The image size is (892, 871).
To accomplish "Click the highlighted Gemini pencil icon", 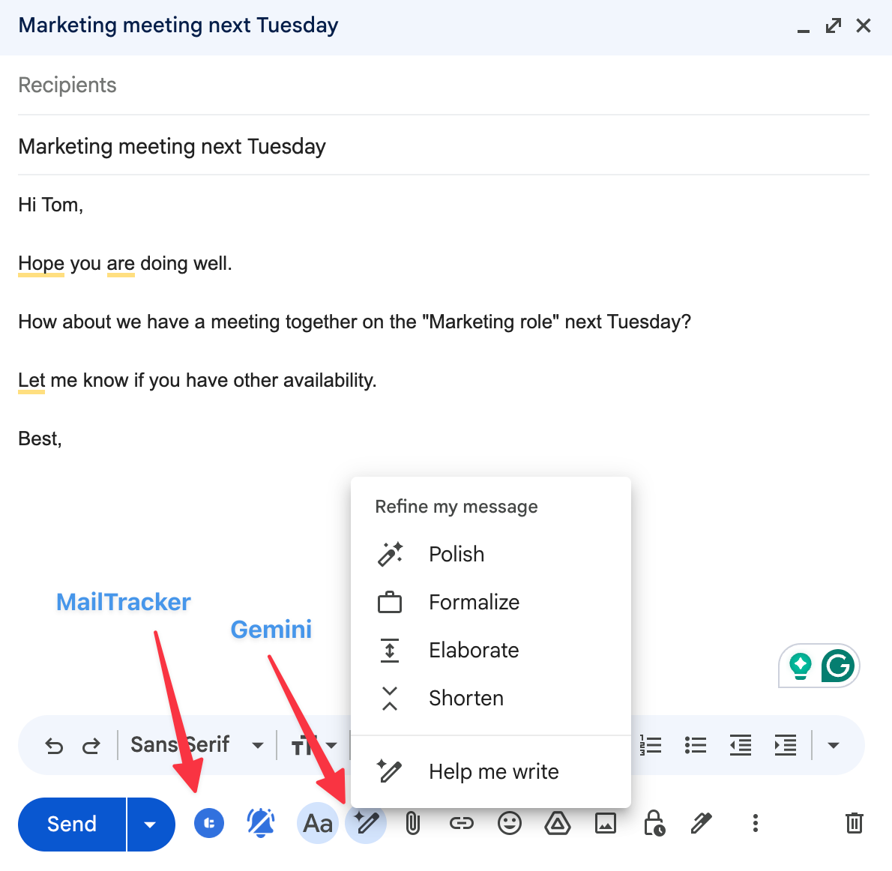I will [366, 823].
